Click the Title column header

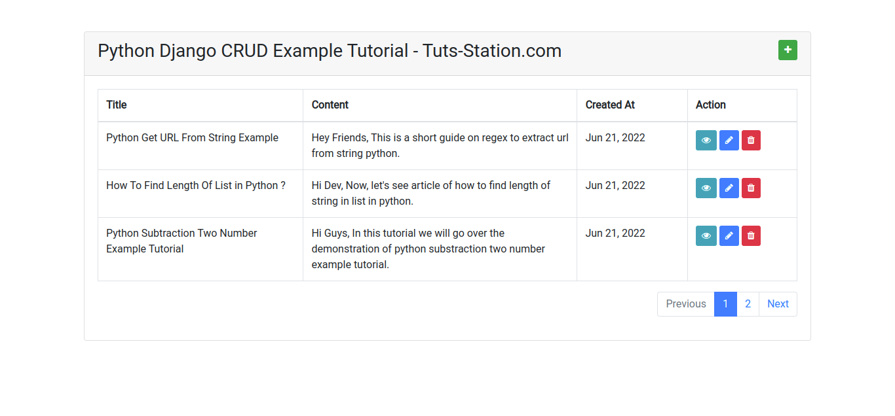tap(117, 105)
